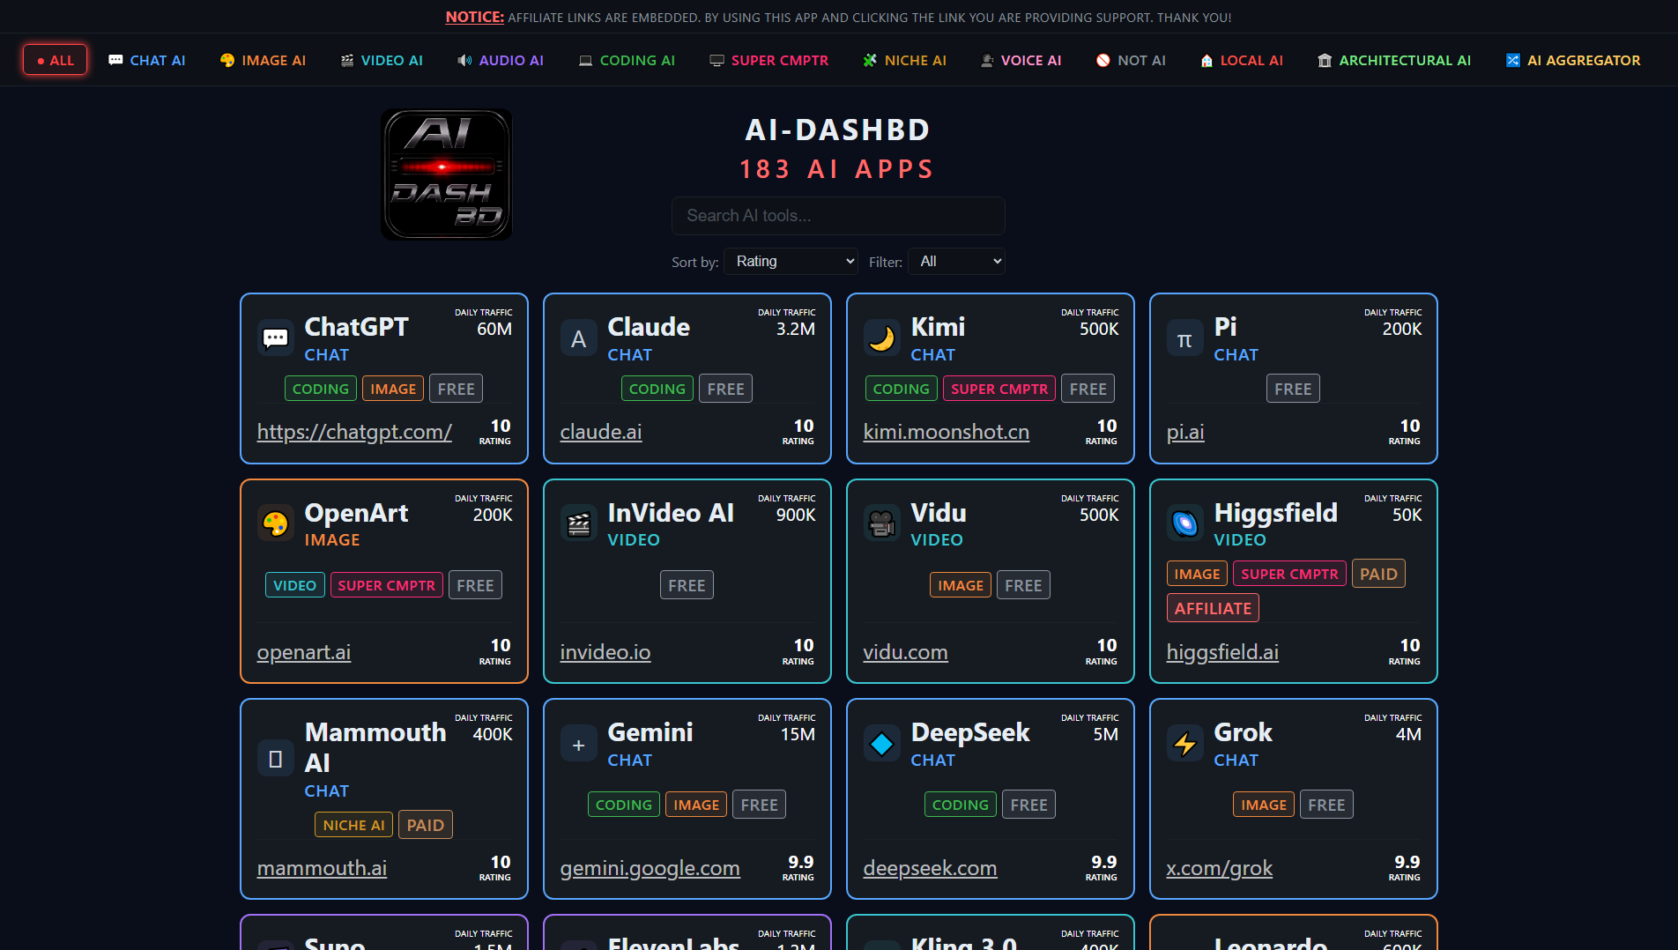The width and height of the screenshot is (1678, 950).
Task: Visit the pi.ai link
Action: coord(1185,432)
